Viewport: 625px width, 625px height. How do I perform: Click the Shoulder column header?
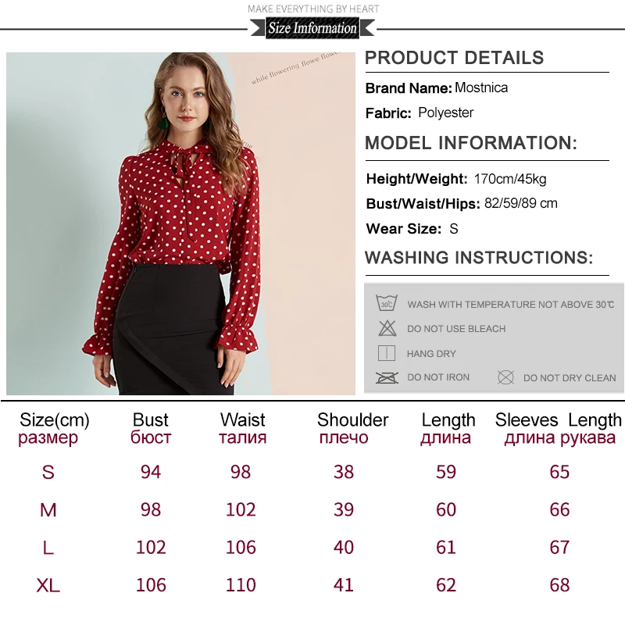pyautogui.click(x=352, y=428)
